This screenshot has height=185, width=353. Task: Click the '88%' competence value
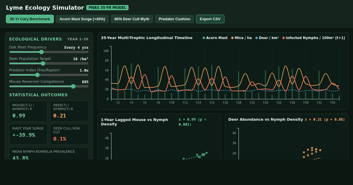tap(85, 82)
